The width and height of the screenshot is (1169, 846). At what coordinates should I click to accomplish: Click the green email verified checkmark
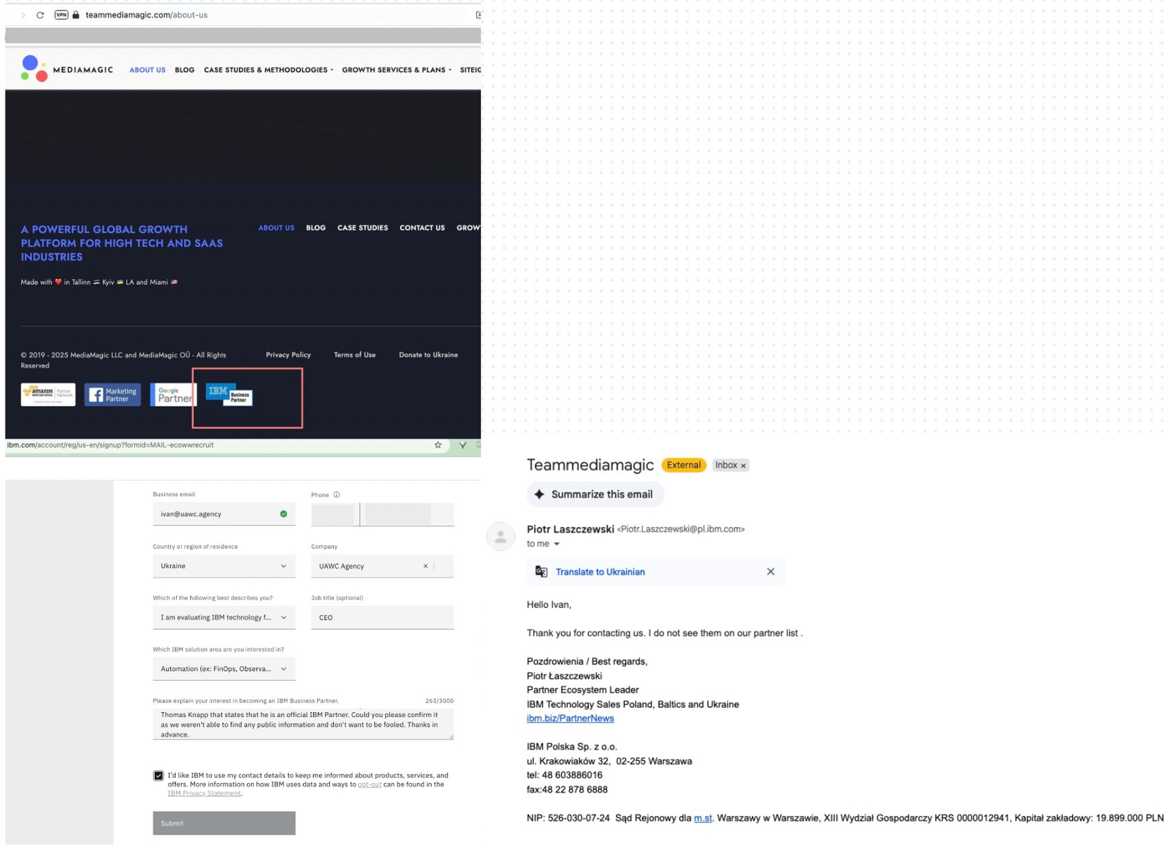pos(284,514)
